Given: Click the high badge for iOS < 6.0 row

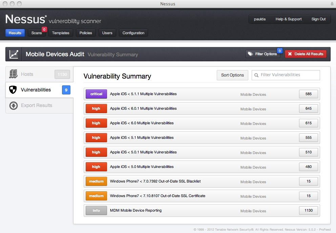Looking at the screenshot, I should coord(96,123).
